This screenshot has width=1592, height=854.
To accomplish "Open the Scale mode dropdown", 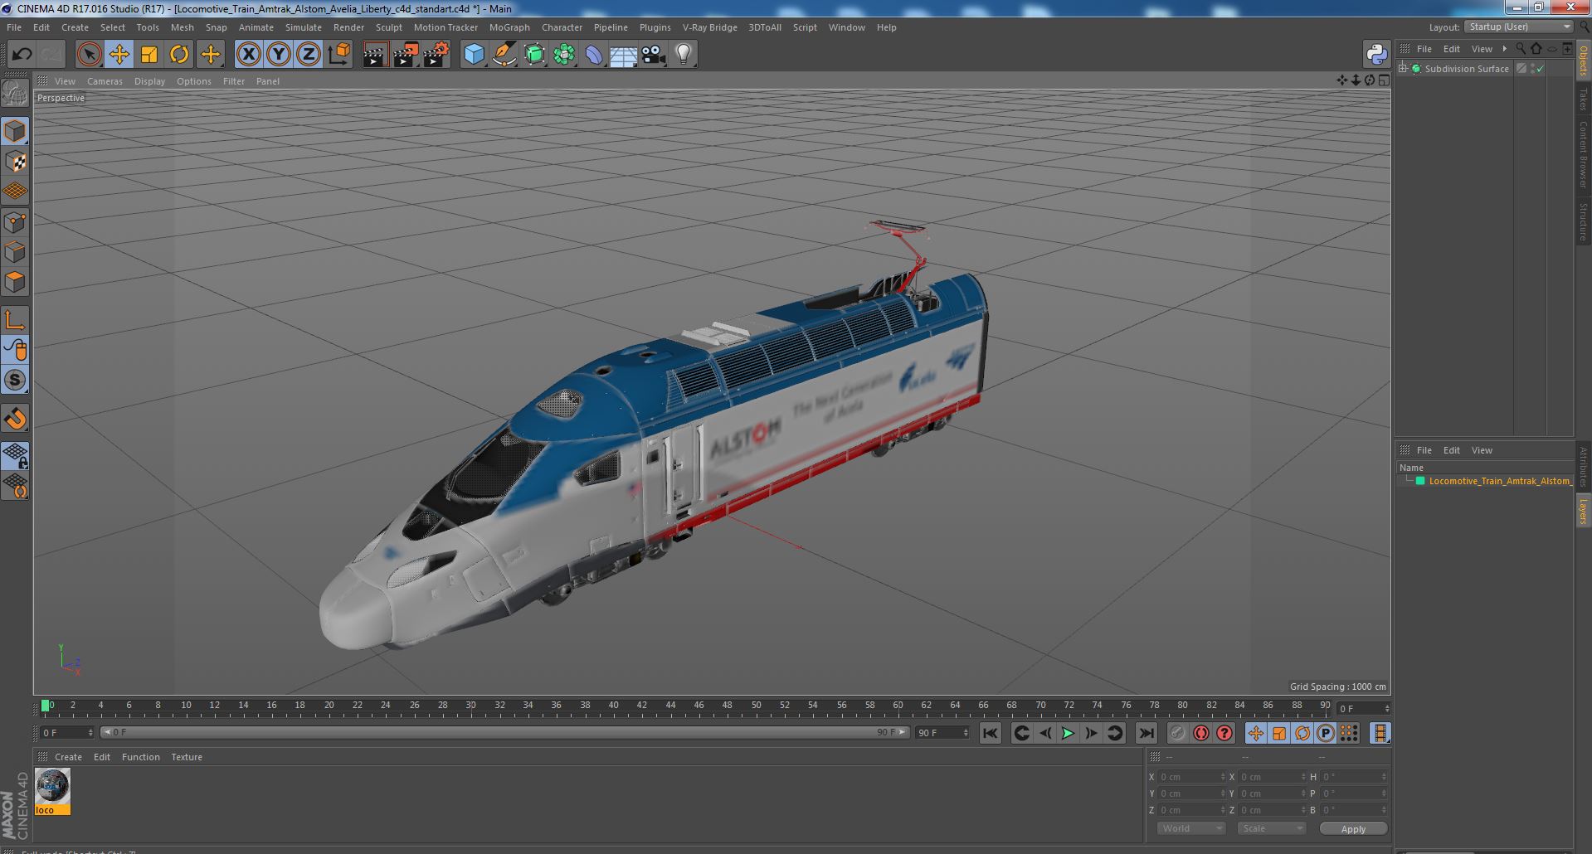I will pos(1271,828).
